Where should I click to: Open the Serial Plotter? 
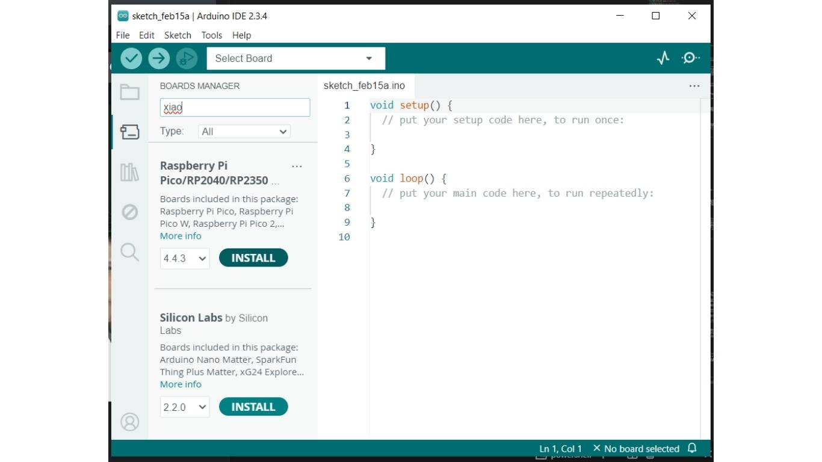(x=663, y=58)
